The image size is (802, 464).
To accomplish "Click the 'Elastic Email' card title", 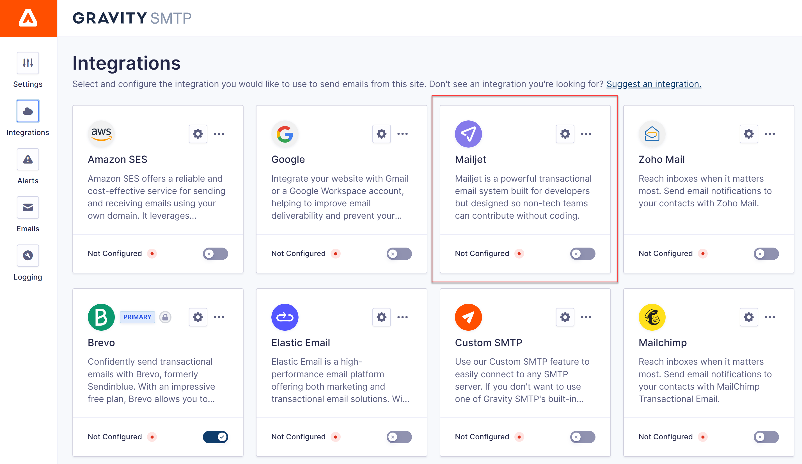I will pyautogui.click(x=301, y=342).
